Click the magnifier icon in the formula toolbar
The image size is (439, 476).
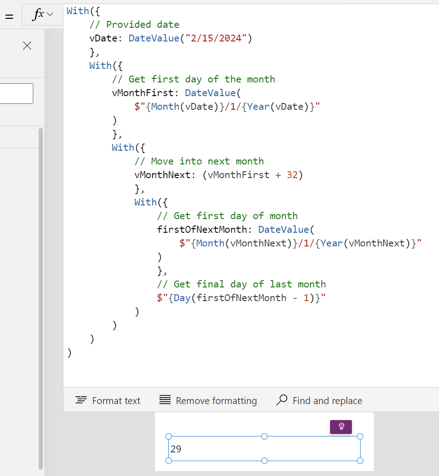pyautogui.click(x=283, y=400)
